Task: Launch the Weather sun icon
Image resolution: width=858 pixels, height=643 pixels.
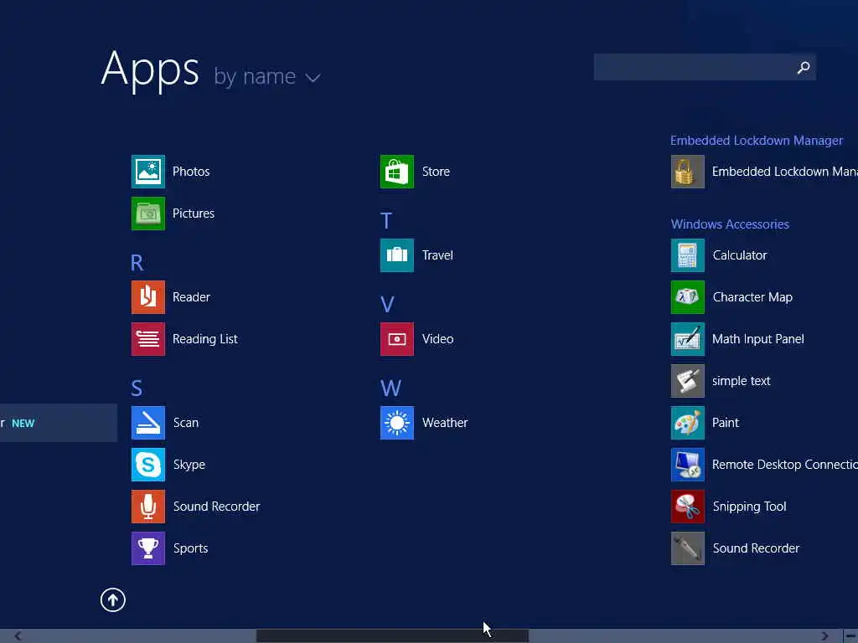Action: (x=396, y=423)
